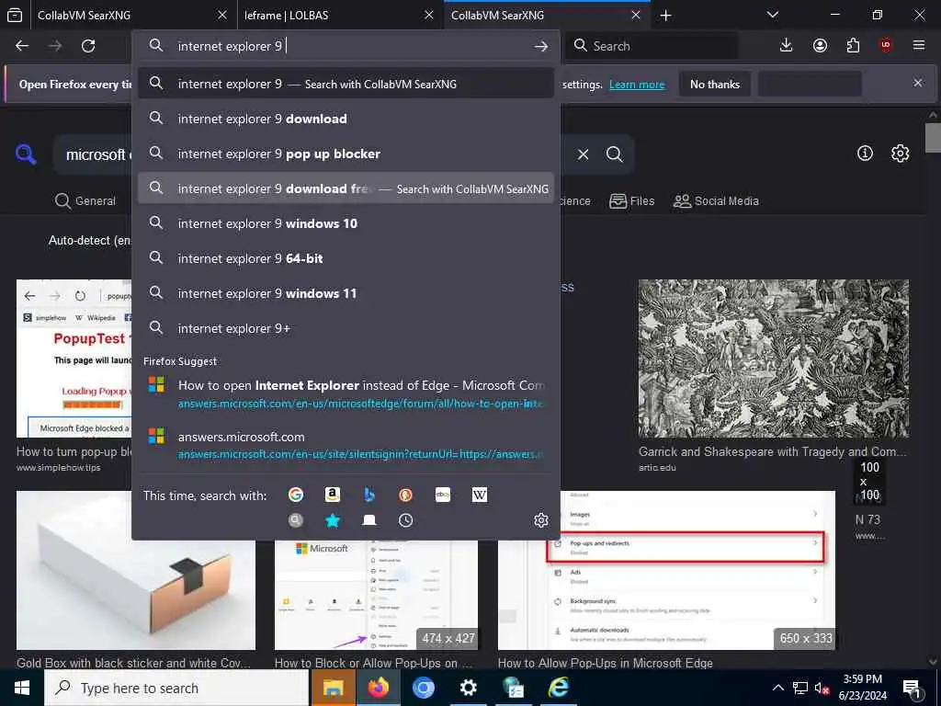Screen dimensions: 941x706
Task: Open the Firefox hamburger application menu
Action: pyautogui.click(x=919, y=46)
